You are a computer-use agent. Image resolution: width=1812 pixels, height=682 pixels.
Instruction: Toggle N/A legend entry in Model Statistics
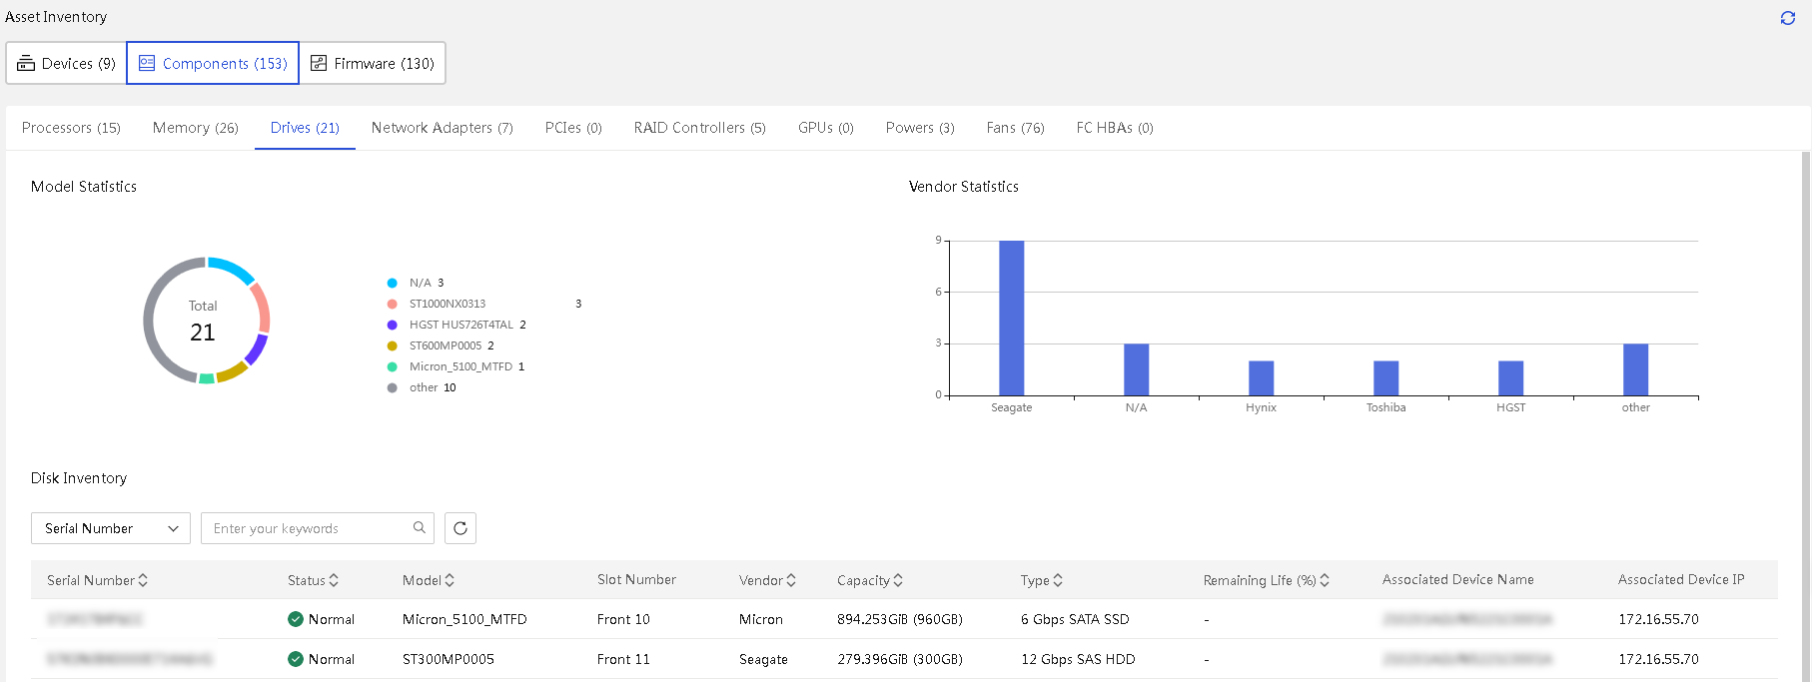(x=416, y=283)
